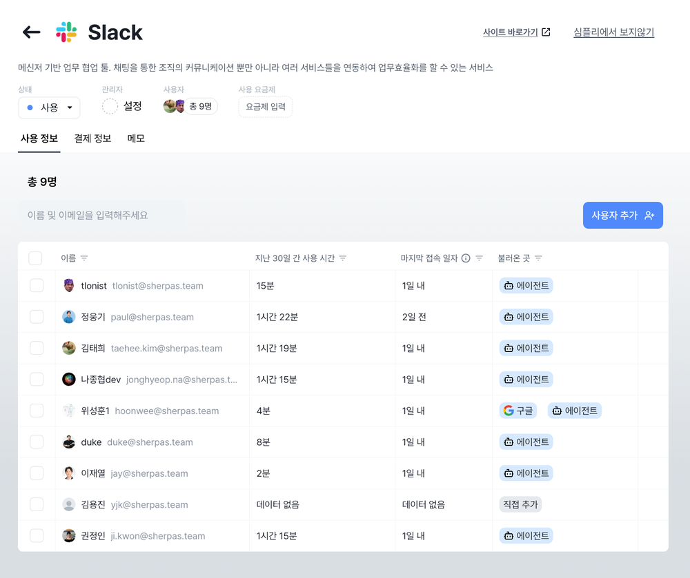Click the email taehee.kim@sherpas.team
690x578 pixels.
[166, 349]
